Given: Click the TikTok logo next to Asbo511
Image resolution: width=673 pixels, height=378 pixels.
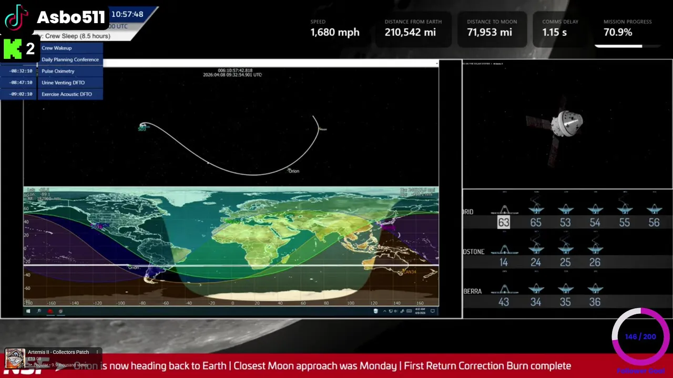Looking at the screenshot, I should (x=17, y=17).
